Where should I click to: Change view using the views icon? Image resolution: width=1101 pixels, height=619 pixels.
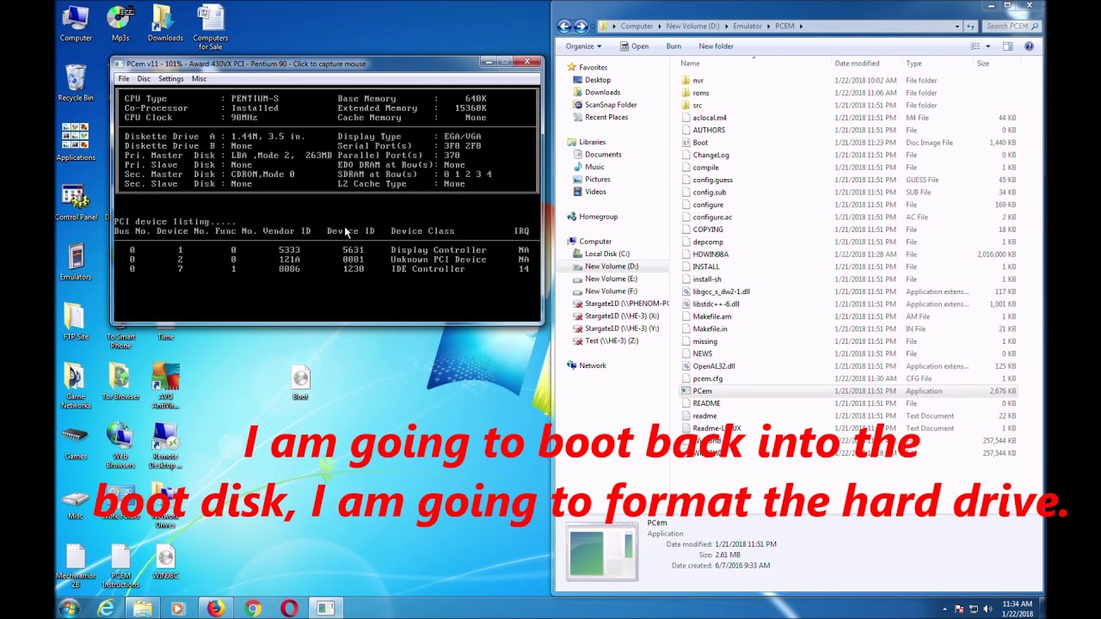975,46
